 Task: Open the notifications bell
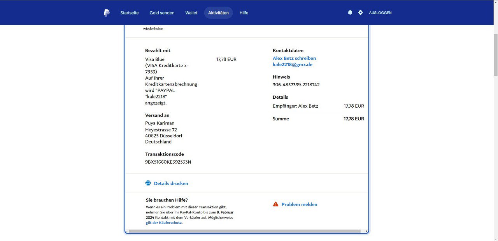350,12
